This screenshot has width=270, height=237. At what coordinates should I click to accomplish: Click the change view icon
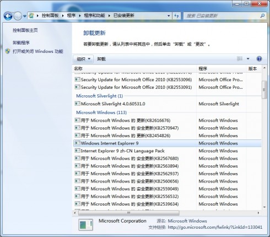coord(240,59)
